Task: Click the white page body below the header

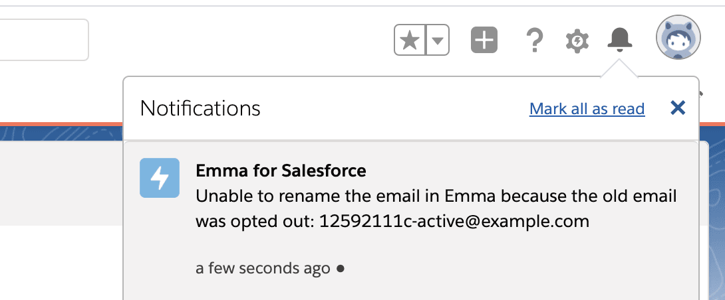Action: (x=61, y=263)
